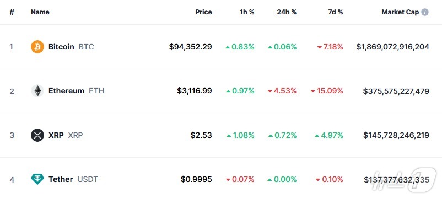Sort by the # rank header
The image size is (442, 199).
point(12,12)
